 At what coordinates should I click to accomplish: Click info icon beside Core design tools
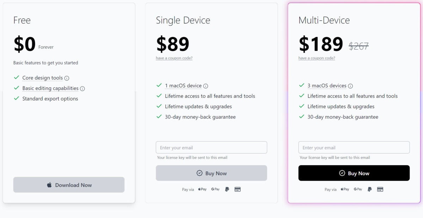pyautogui.click(x=67, y=78)
